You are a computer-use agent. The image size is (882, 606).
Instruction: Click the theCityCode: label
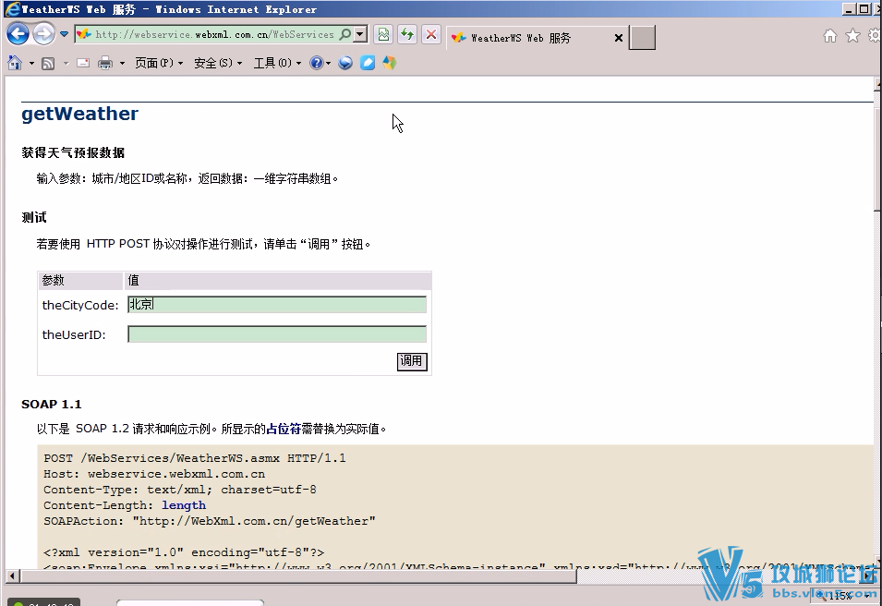[x=80, y=305]
